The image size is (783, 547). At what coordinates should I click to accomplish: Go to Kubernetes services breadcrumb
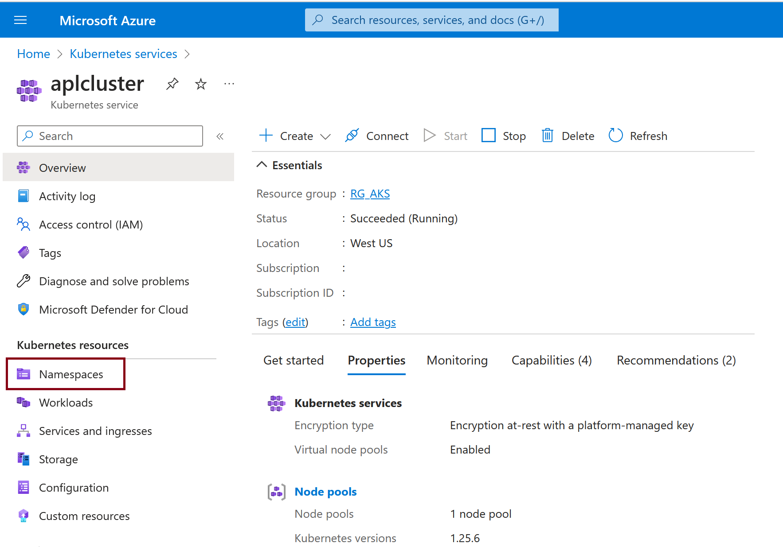(x=123, y=54)
